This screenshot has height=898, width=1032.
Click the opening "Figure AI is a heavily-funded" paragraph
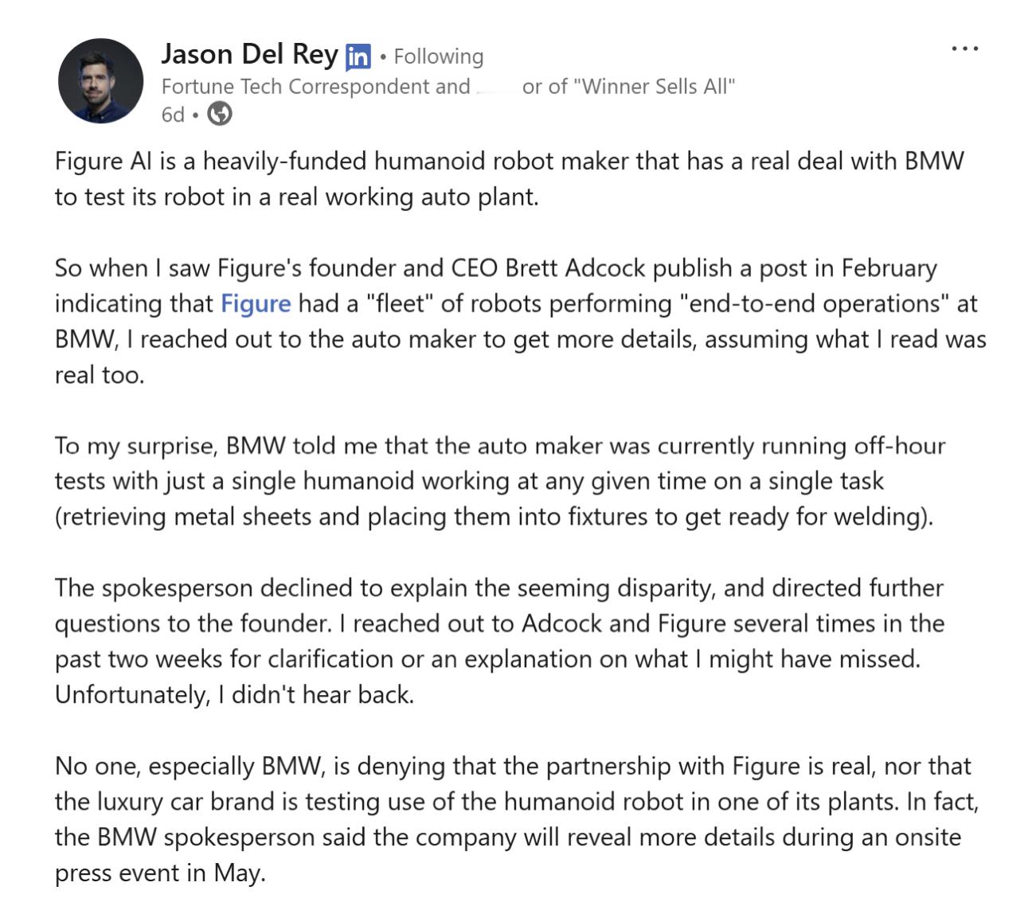(509, 178)
